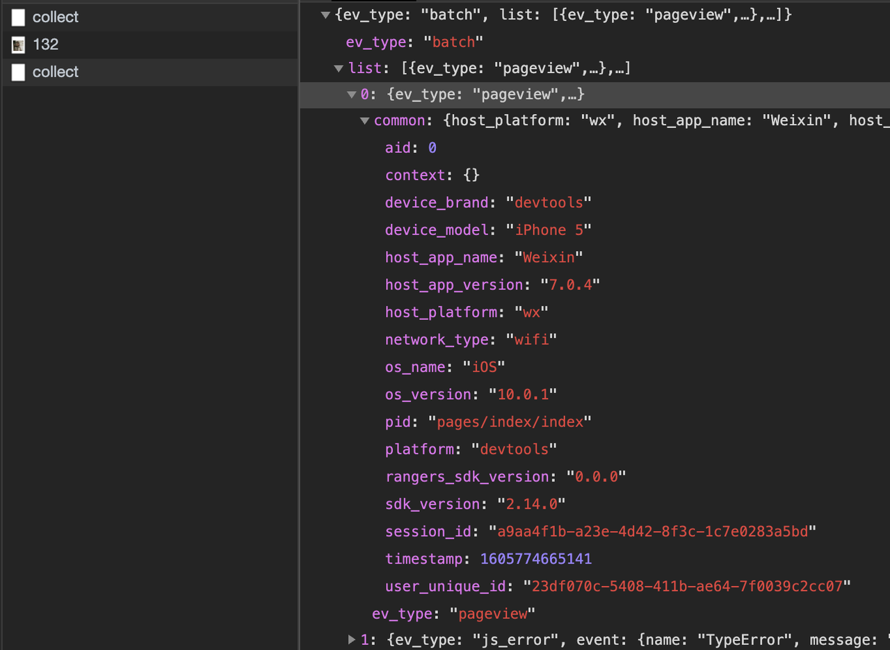Click the network_type "wifi" property
Screen dimensions: 890x650
point(471,340)
